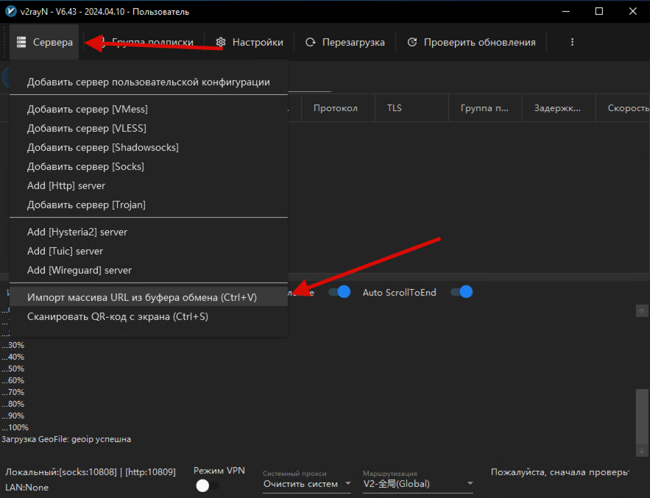This screenshot has height=498, width=650.
Task: Click the server stack icon beside Сервера
Action: tap(21, 42)
